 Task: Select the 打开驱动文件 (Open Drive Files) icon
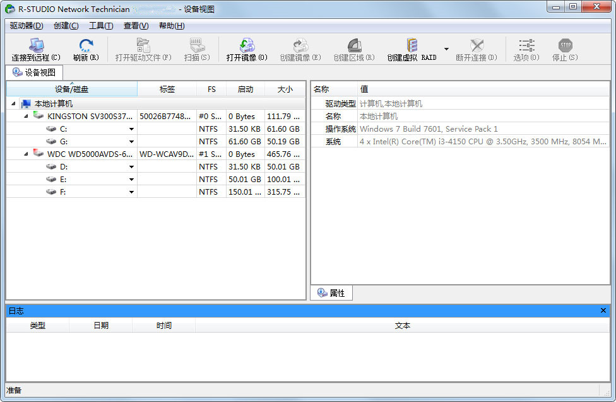point(144,47)
